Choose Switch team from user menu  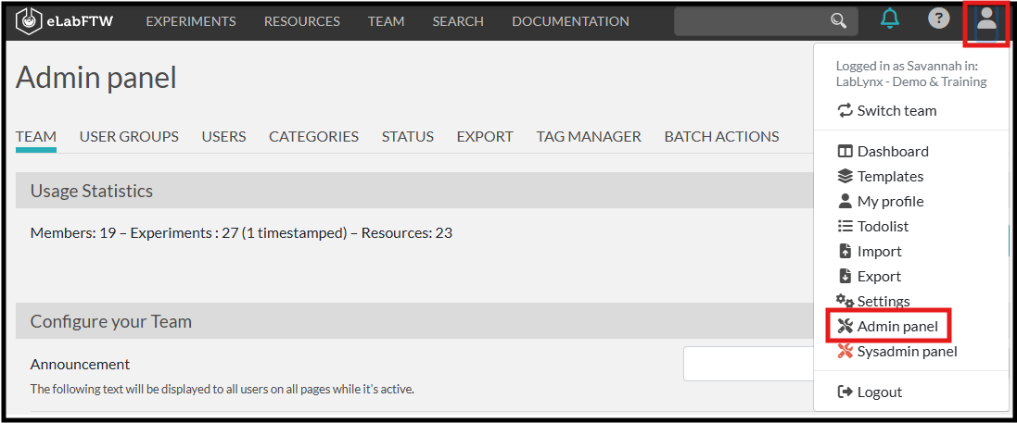pyautogui.click(x=896, y=110)
